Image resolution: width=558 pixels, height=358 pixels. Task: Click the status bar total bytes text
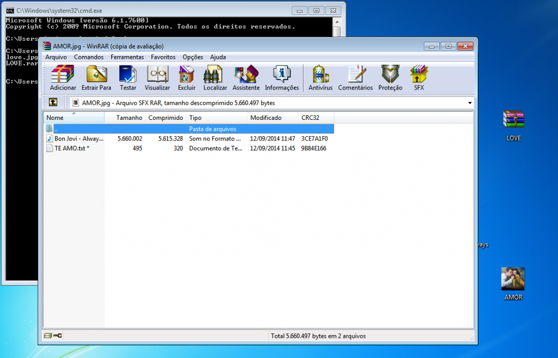click(x=318, y=336)
